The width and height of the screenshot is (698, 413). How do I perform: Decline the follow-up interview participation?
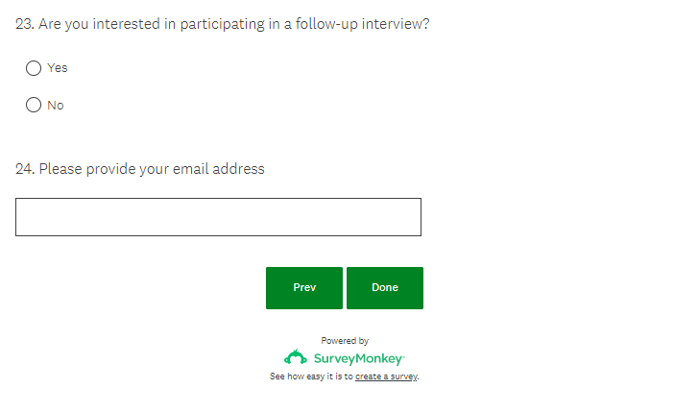point(34,106)
